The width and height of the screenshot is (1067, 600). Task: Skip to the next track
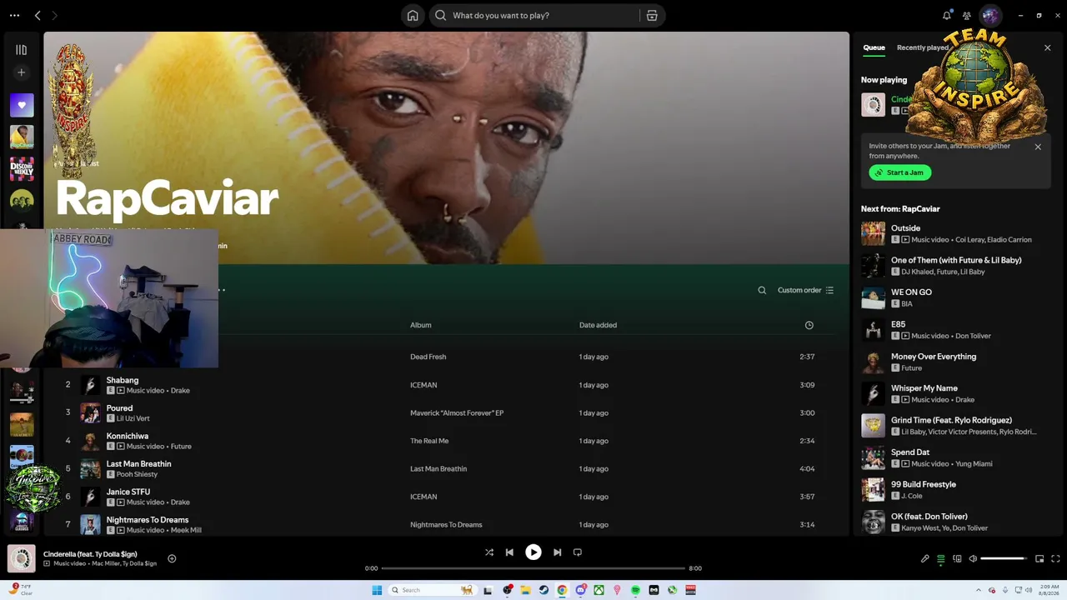click(x=557, y=552)
